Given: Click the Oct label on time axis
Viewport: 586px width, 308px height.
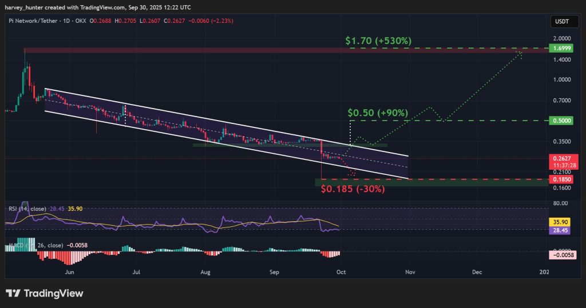Looking at the screenshot, I should pyautogui.click(x=340, y=273).
